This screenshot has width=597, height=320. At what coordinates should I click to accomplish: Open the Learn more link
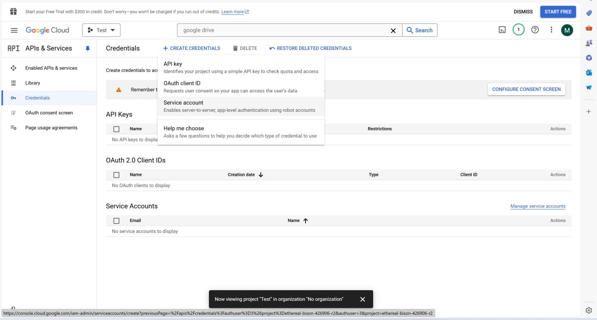point(235,12)
